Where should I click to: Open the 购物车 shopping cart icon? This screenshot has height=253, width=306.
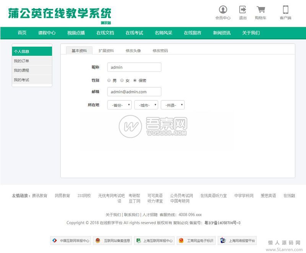pyautogui.click(x=260, y=10)
